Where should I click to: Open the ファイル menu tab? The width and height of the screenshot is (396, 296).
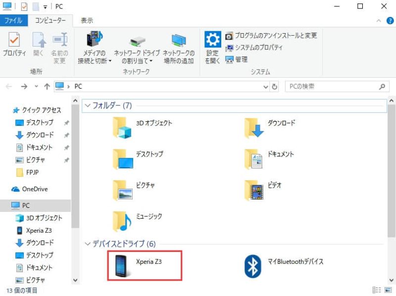click(x=14, y=20)
